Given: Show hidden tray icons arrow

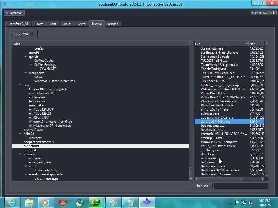Looking at the screenshot, I should (x=231, y=203).
